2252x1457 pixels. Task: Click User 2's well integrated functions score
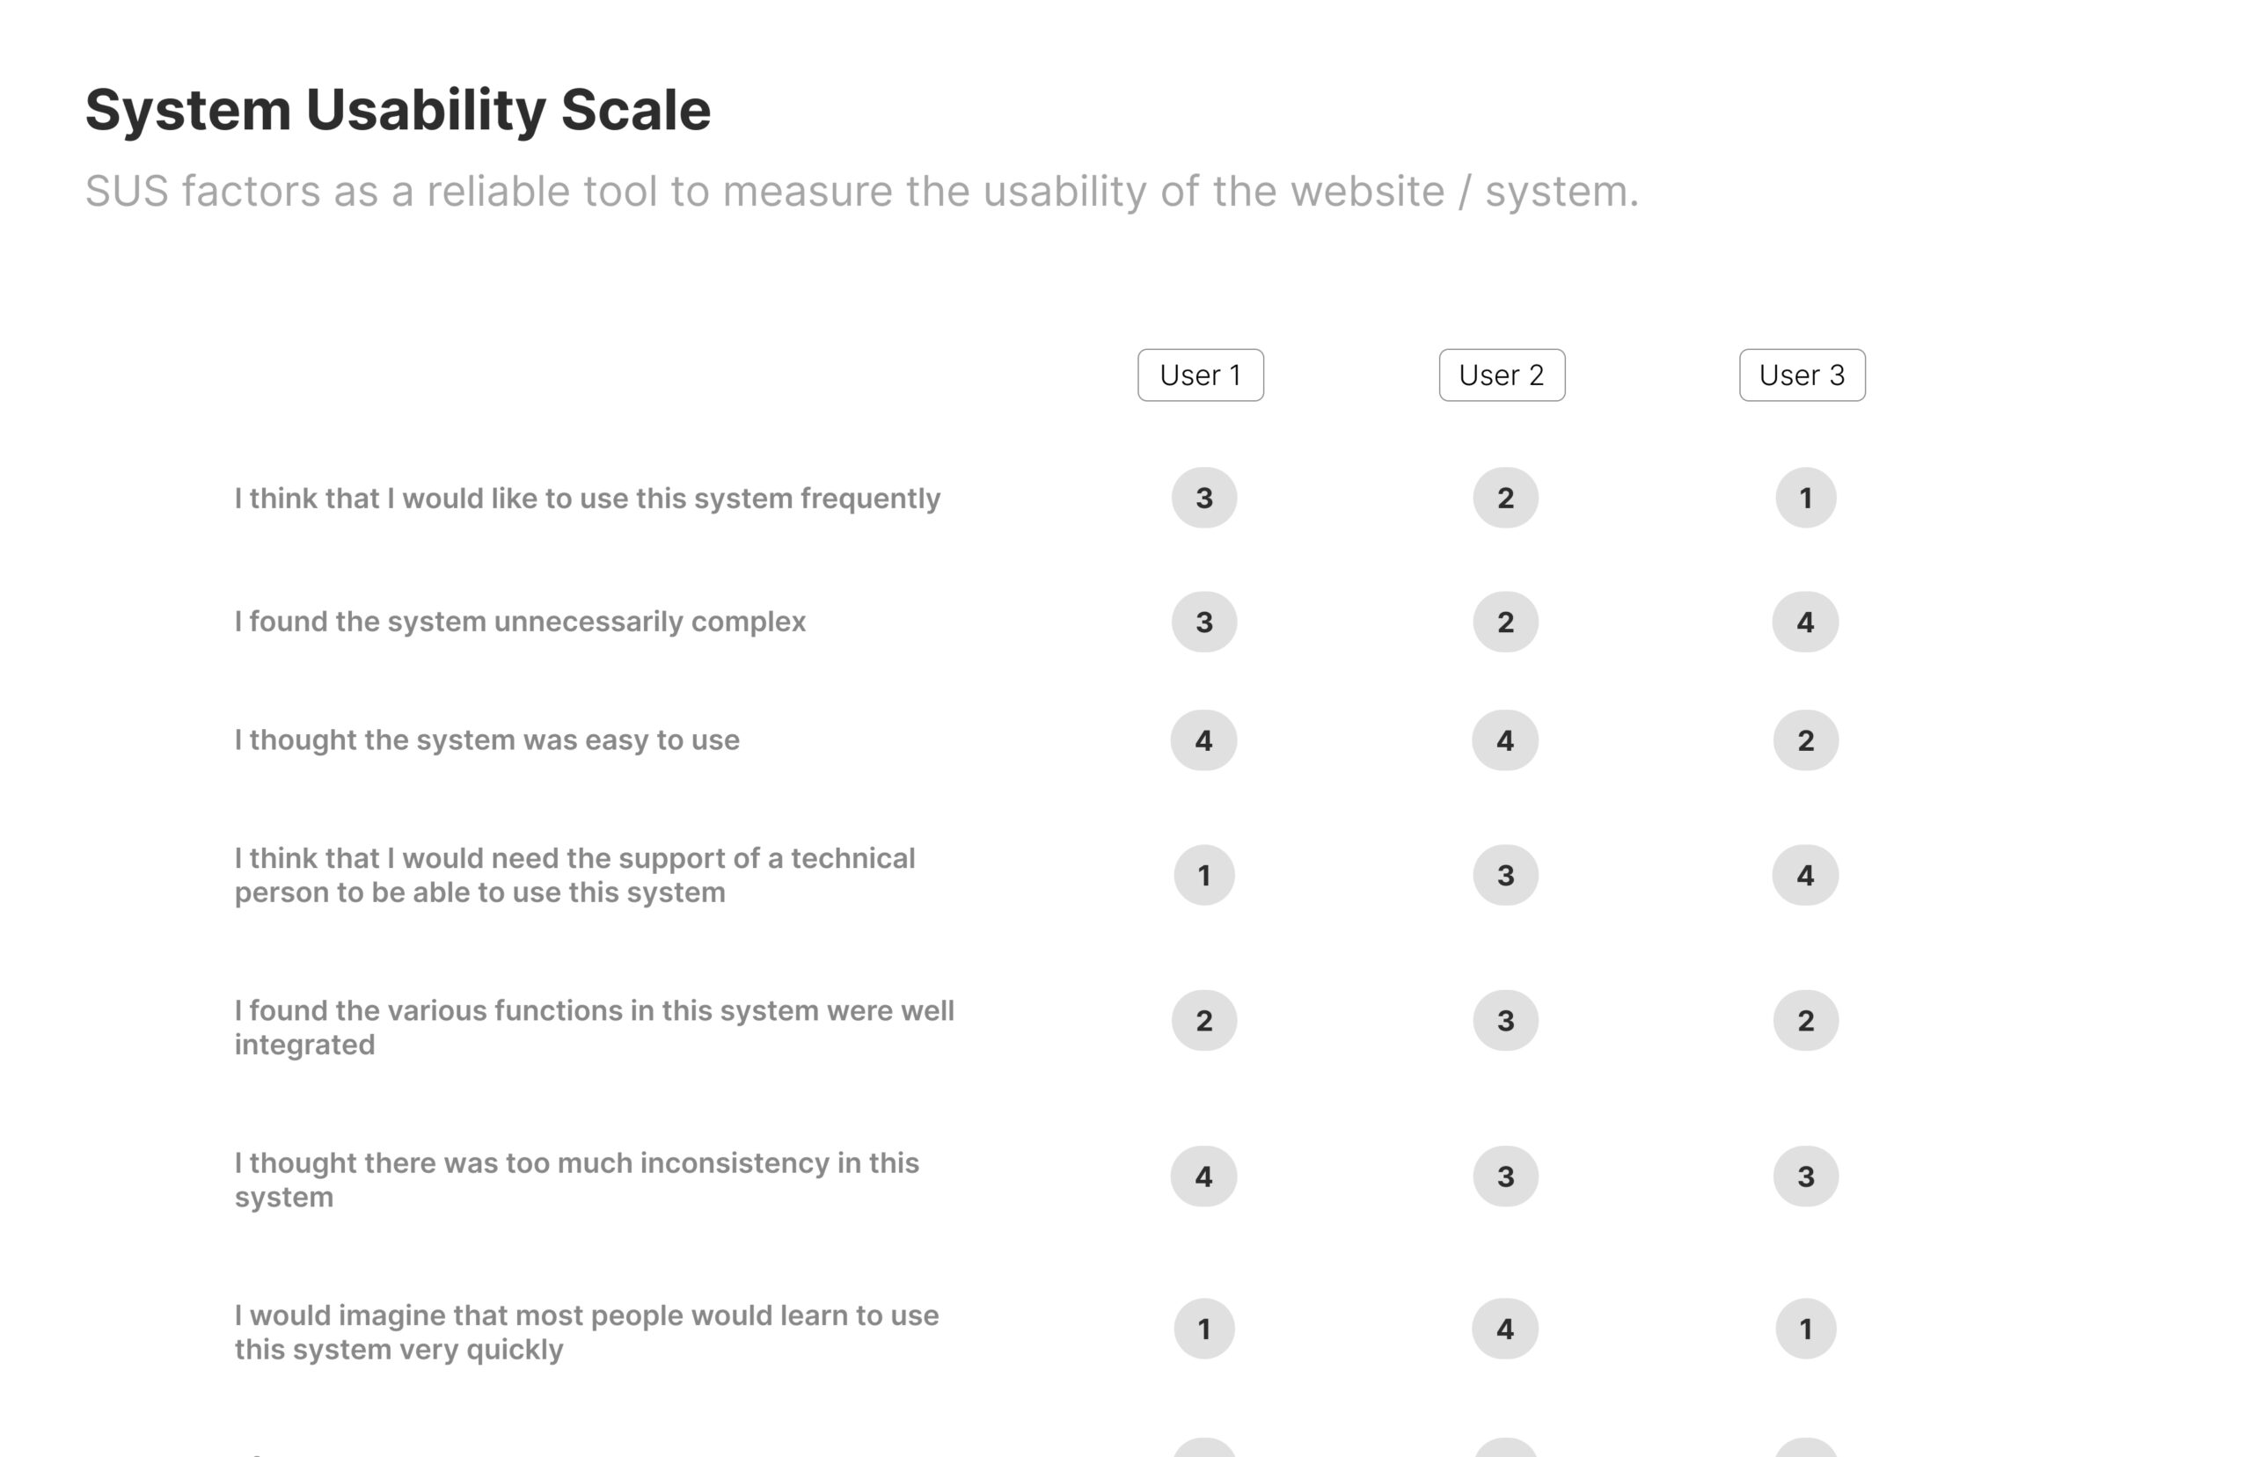tap(1504, 1021)
